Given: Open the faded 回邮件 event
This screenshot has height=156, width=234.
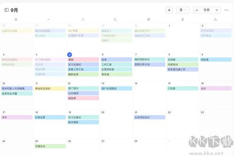Looking at the screenshot, I should [116, 40].
